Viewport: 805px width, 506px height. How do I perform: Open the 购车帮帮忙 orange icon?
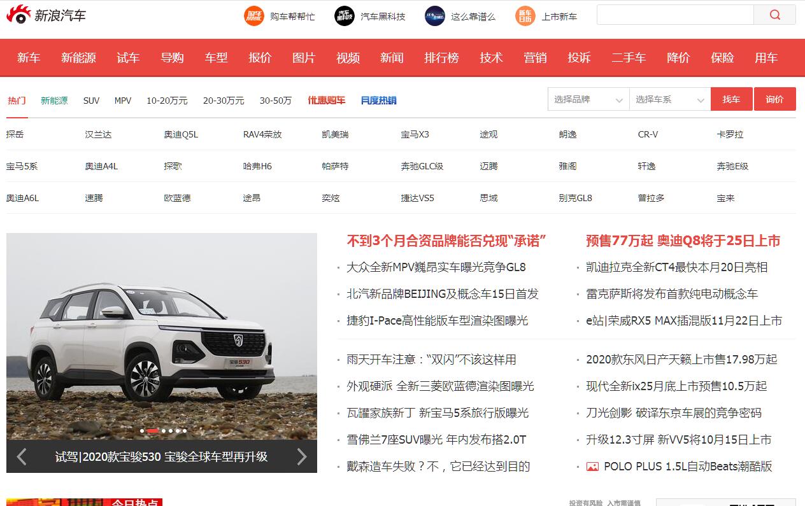(254, 16)
